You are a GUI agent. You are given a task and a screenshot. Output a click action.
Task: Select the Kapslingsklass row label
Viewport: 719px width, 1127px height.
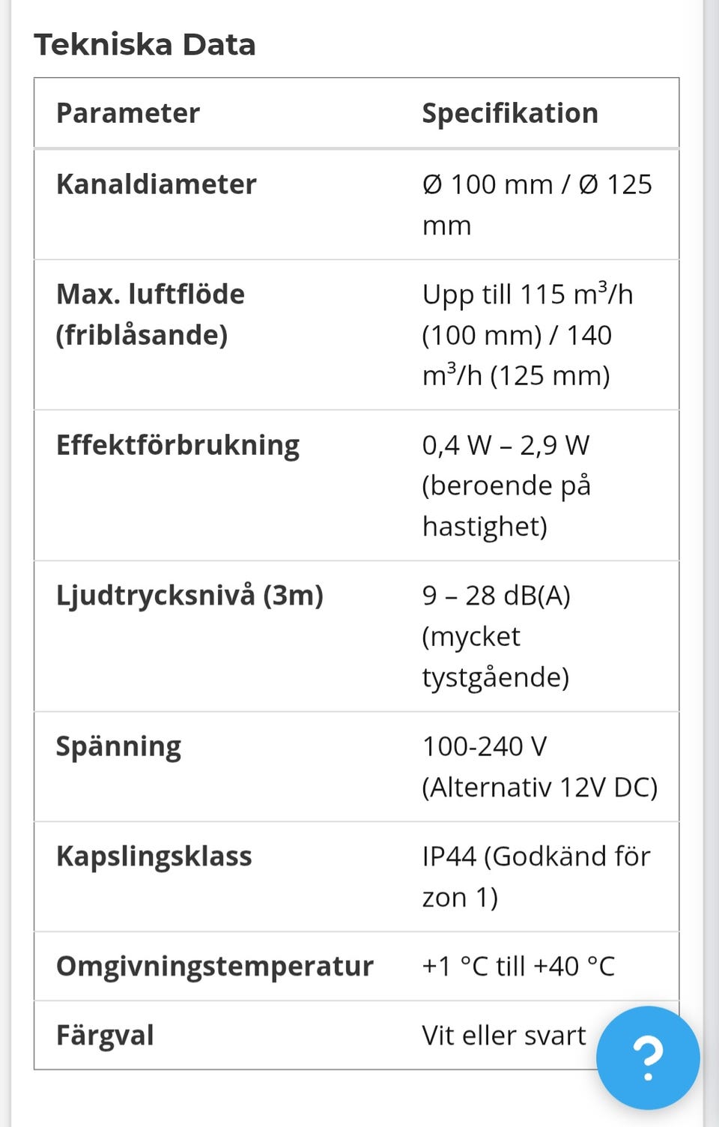coord(154,856)
